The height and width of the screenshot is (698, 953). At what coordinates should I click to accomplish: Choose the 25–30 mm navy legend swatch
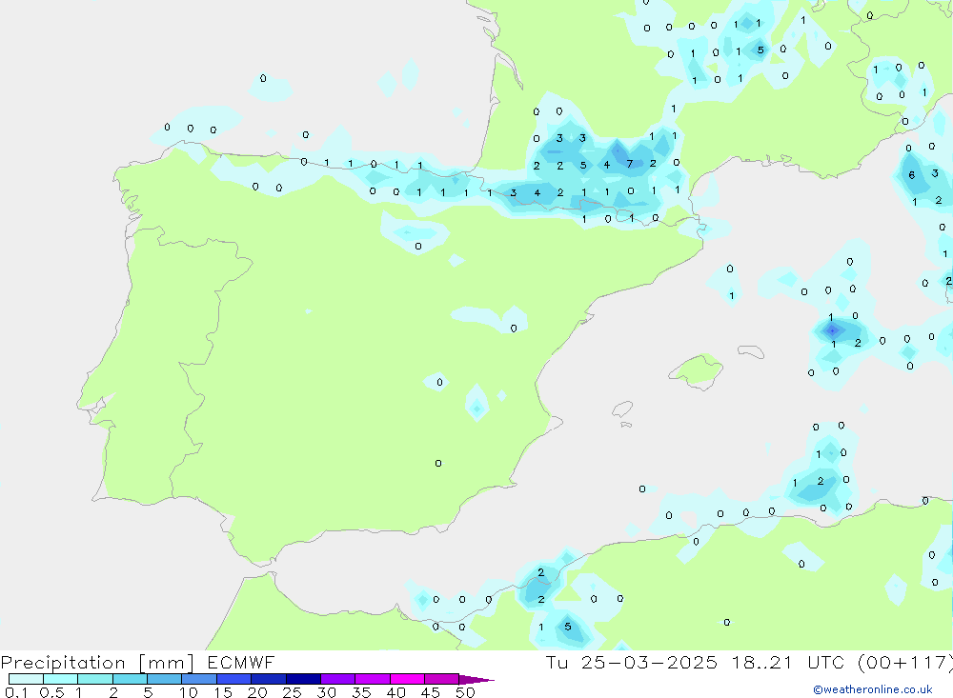click(303, 679)
